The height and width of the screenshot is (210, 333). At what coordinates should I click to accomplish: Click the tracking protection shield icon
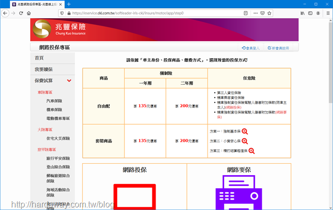pyautogui.click(x=62, y=13)
